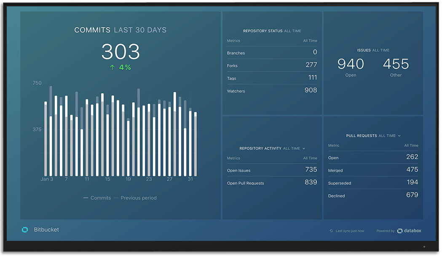Click the sync refresh icon
442x256 pixels.
pos(331,231)
